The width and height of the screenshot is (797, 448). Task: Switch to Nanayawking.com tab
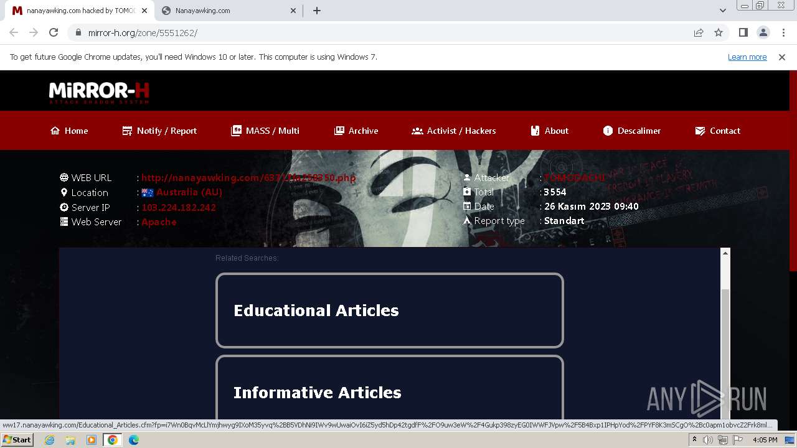coord(228,11)
